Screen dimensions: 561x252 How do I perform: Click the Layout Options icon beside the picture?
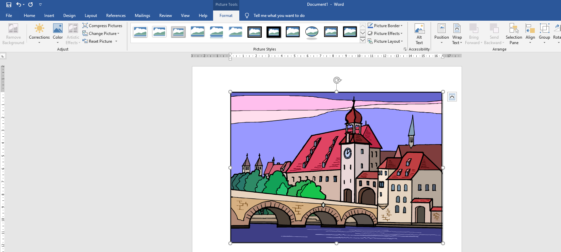pos(452,97)
